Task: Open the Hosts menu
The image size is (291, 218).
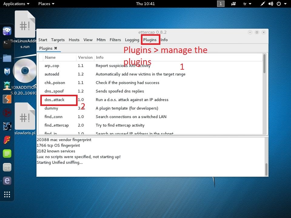Action: coord(74,40)
